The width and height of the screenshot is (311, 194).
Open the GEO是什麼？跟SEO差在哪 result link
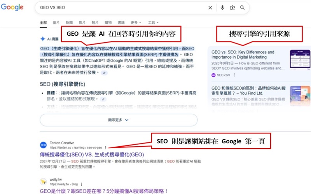pos(103,191)
